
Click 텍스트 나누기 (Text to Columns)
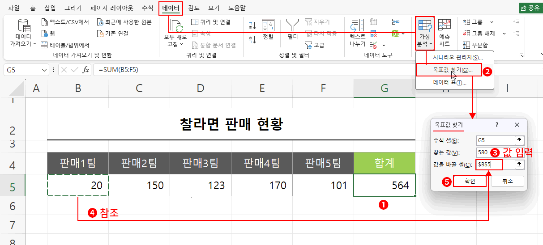pyautogui.click(x=358, y=33)
